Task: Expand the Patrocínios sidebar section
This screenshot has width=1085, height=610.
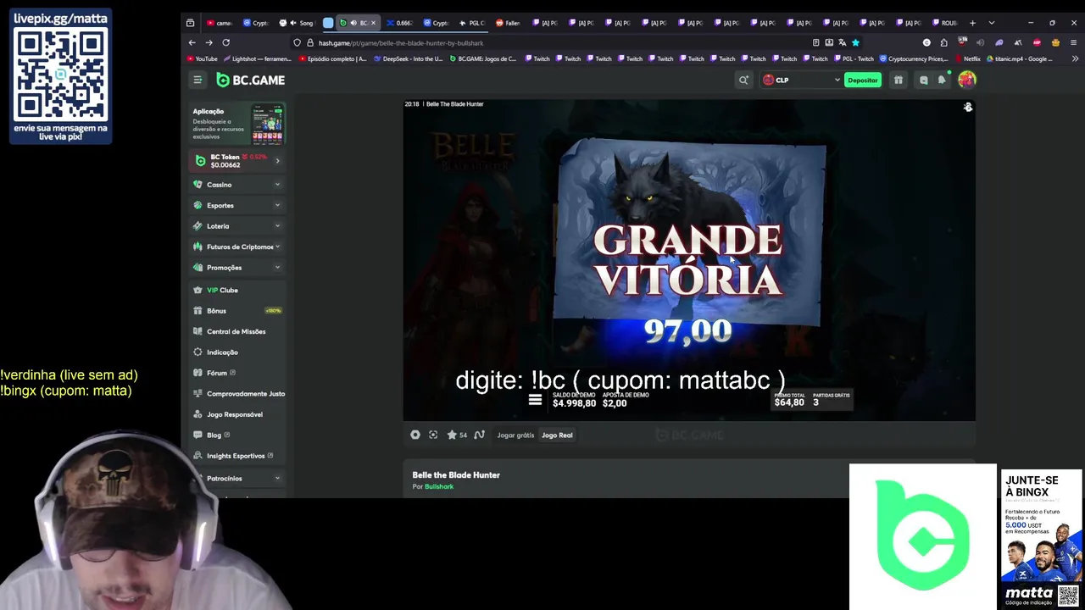Action: [277, 478]
